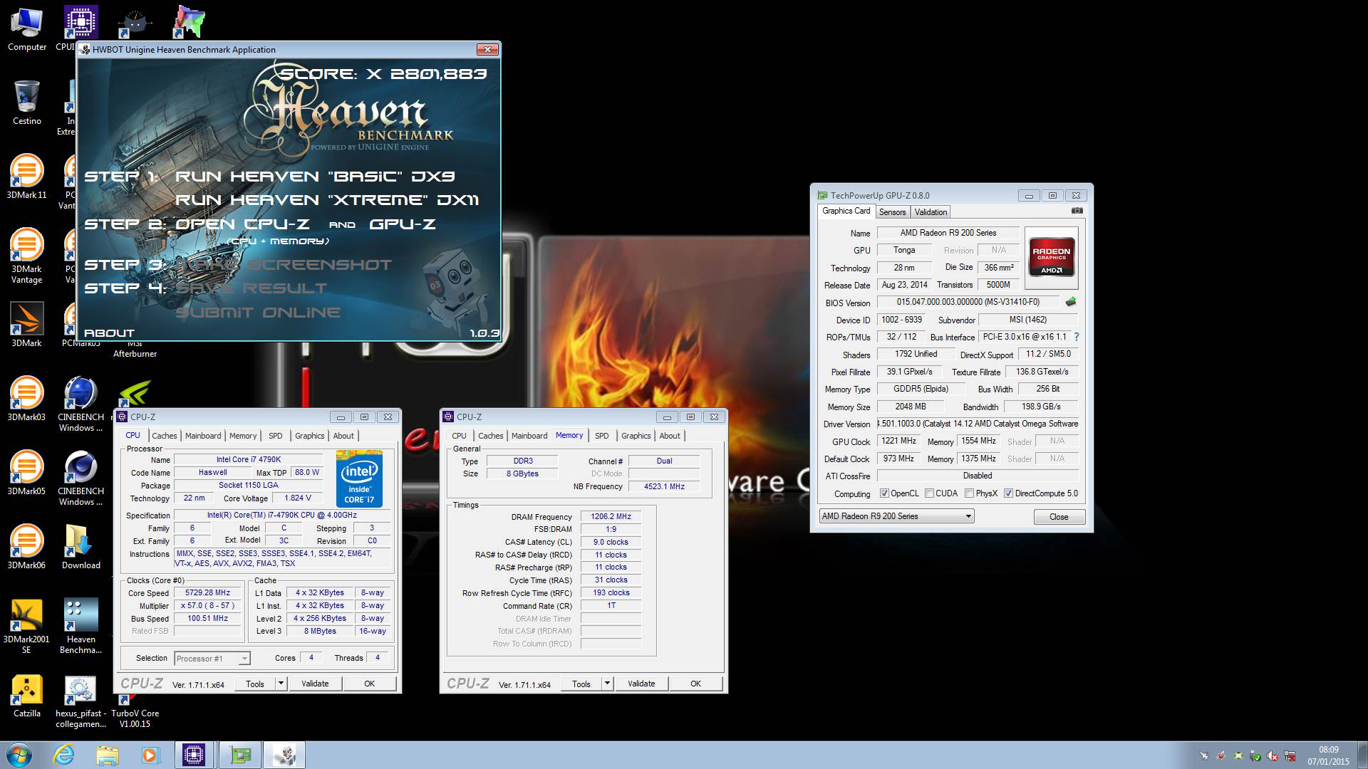
Task: Open Internet Explorer from the taskbar
Action: [64, 755]
